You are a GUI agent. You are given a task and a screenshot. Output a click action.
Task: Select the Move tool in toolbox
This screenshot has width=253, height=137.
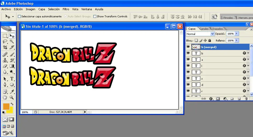(12, 36)
